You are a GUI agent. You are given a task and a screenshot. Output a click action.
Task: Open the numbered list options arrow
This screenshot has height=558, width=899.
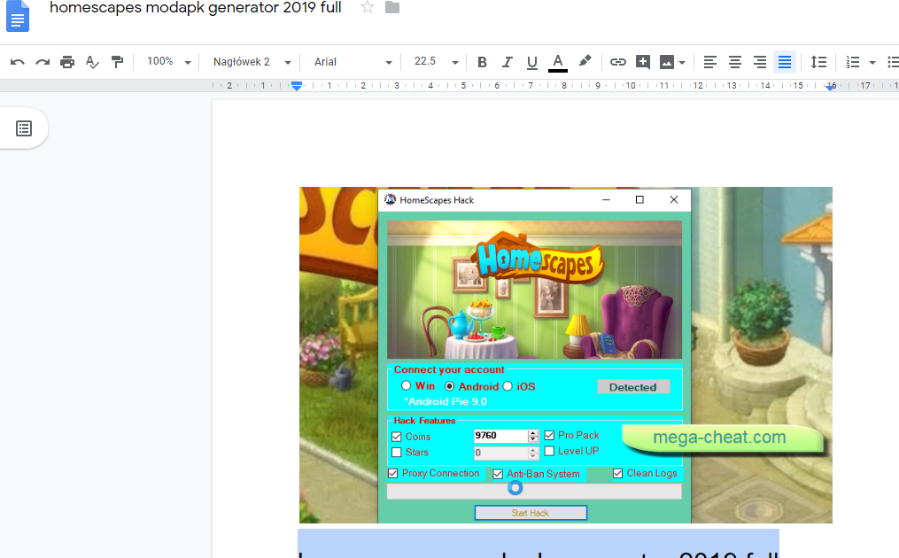pyautogui.click(x=872, y=62)
